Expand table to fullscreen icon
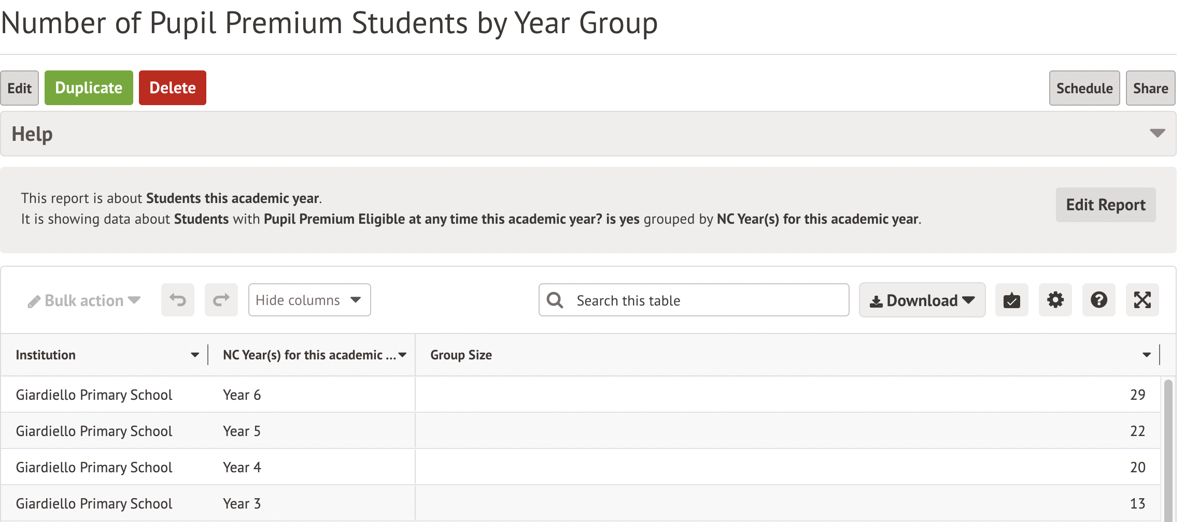Image resolution: width=1185 pixels, height=522 pixels. [x=1142, y=300]
